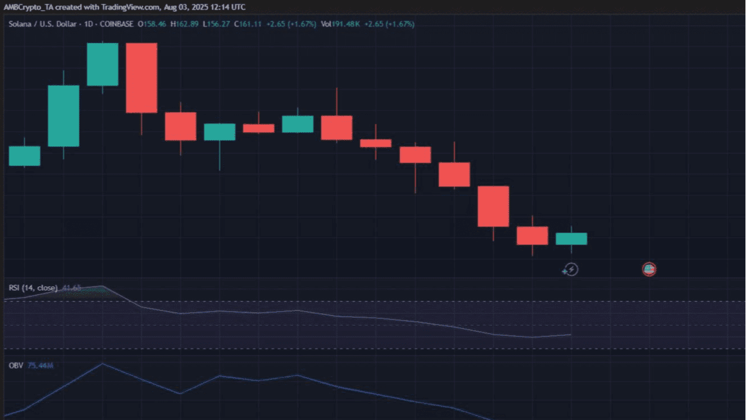This screenshot has width=746, height=420.
Task: Select the RSI (14, close) indicator label
Action: (x=33, y=288)
